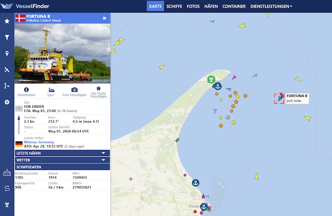The width and height of the screenshot is (332, 216).
Task: Open the CONTAINER tab
Action: click(x=234, y=6)
